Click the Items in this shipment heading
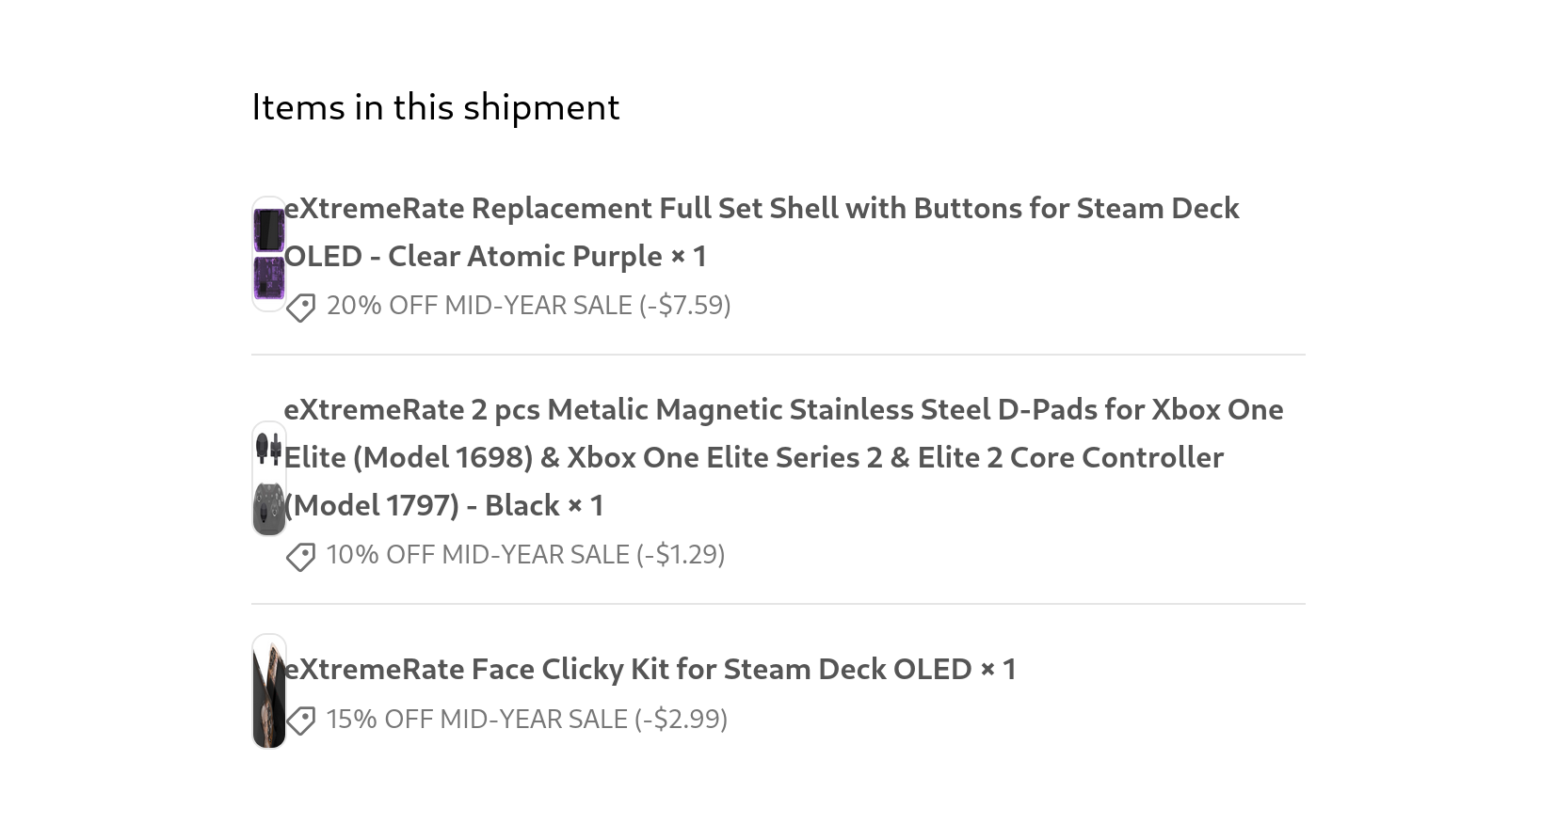The width and height of the screenshot is (1557, 824). 436,107
